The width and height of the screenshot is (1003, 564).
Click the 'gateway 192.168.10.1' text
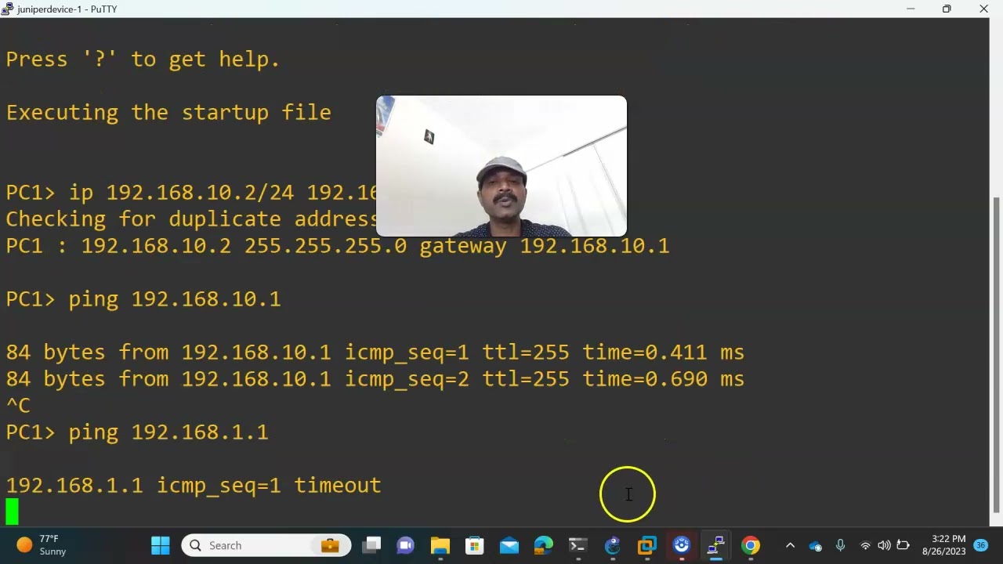pyautogui.click(x=545, y=246)
